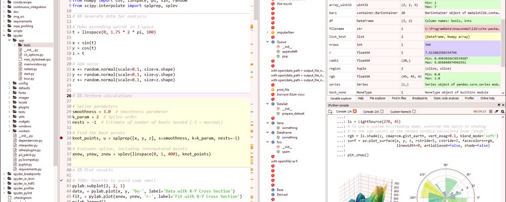The image size is (506, 202).
Task: Switch to the Breakpoints tab
Action: (x=420, y=98)
